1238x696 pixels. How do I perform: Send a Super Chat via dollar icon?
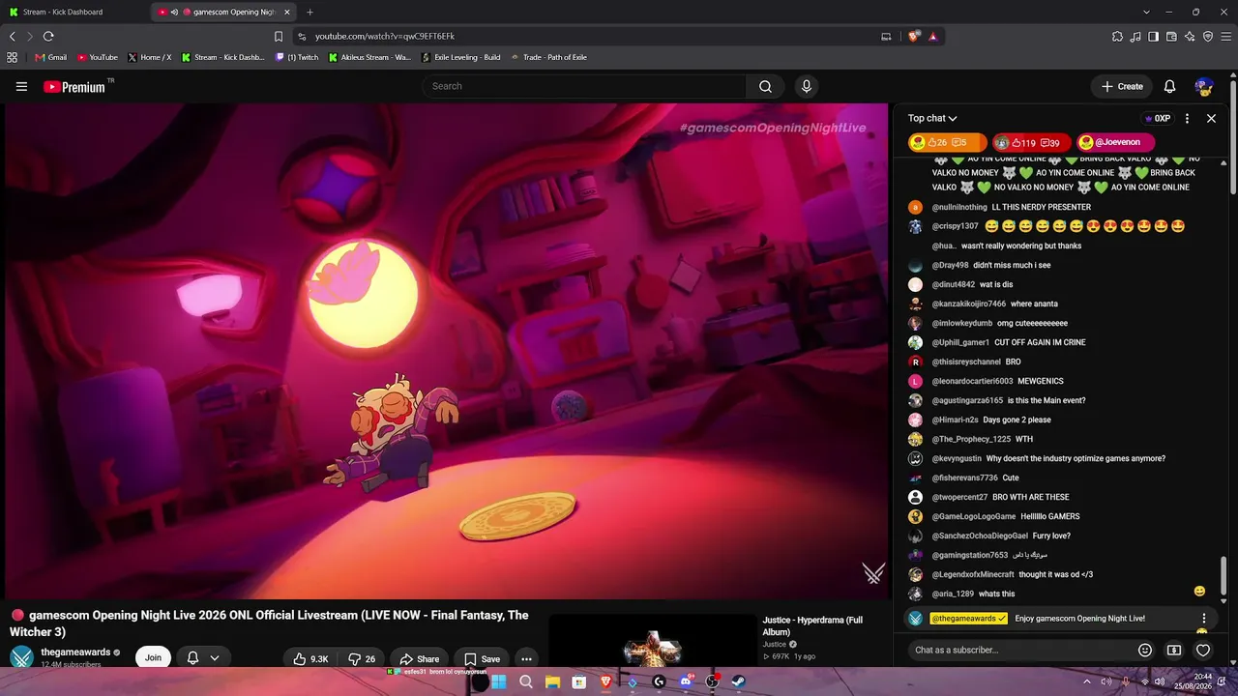click(x=1174, y=651)
